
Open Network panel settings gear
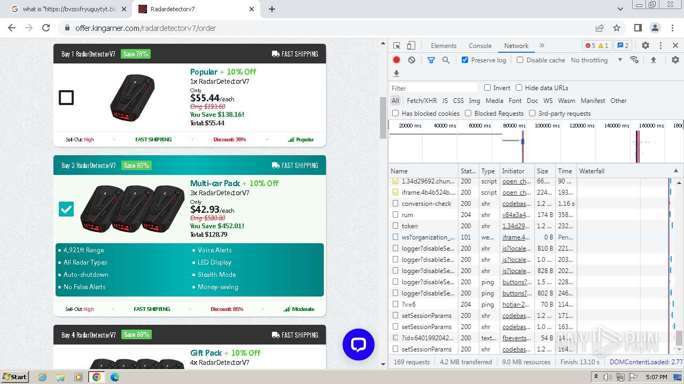click(x=675, y=60)
